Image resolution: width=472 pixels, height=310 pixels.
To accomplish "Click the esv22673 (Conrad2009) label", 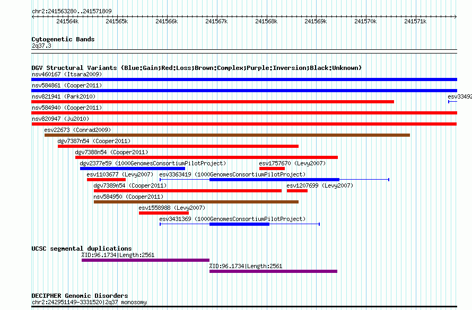I will (77, 130).
